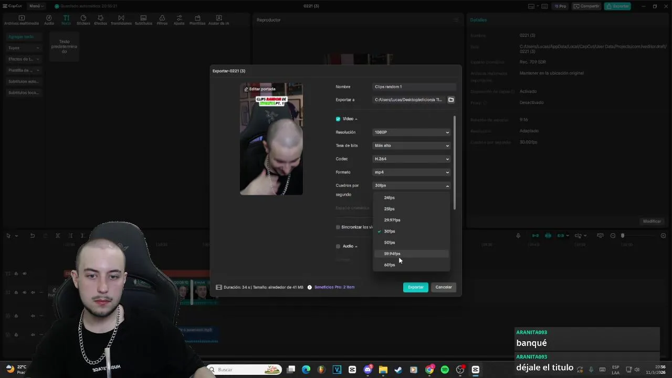Viewport: 672px width, 378px height.
Task: Select 30fps from frame rate list
Action: click(411, 232)
